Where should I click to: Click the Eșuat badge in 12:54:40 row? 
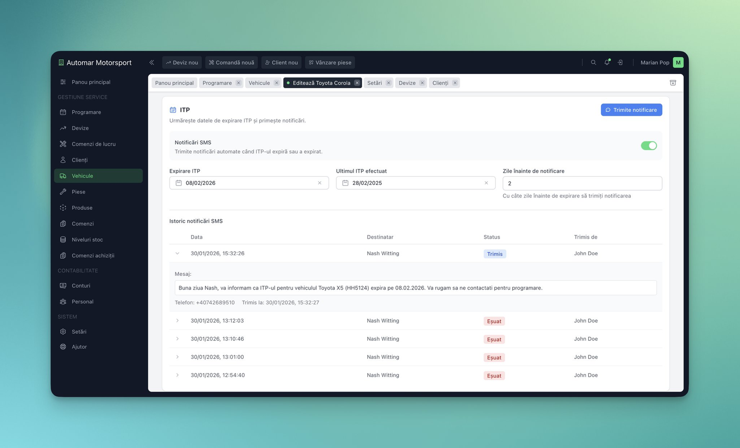pos(494,376)
